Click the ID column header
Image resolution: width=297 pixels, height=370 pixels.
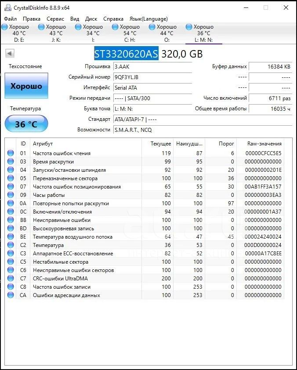23,144
